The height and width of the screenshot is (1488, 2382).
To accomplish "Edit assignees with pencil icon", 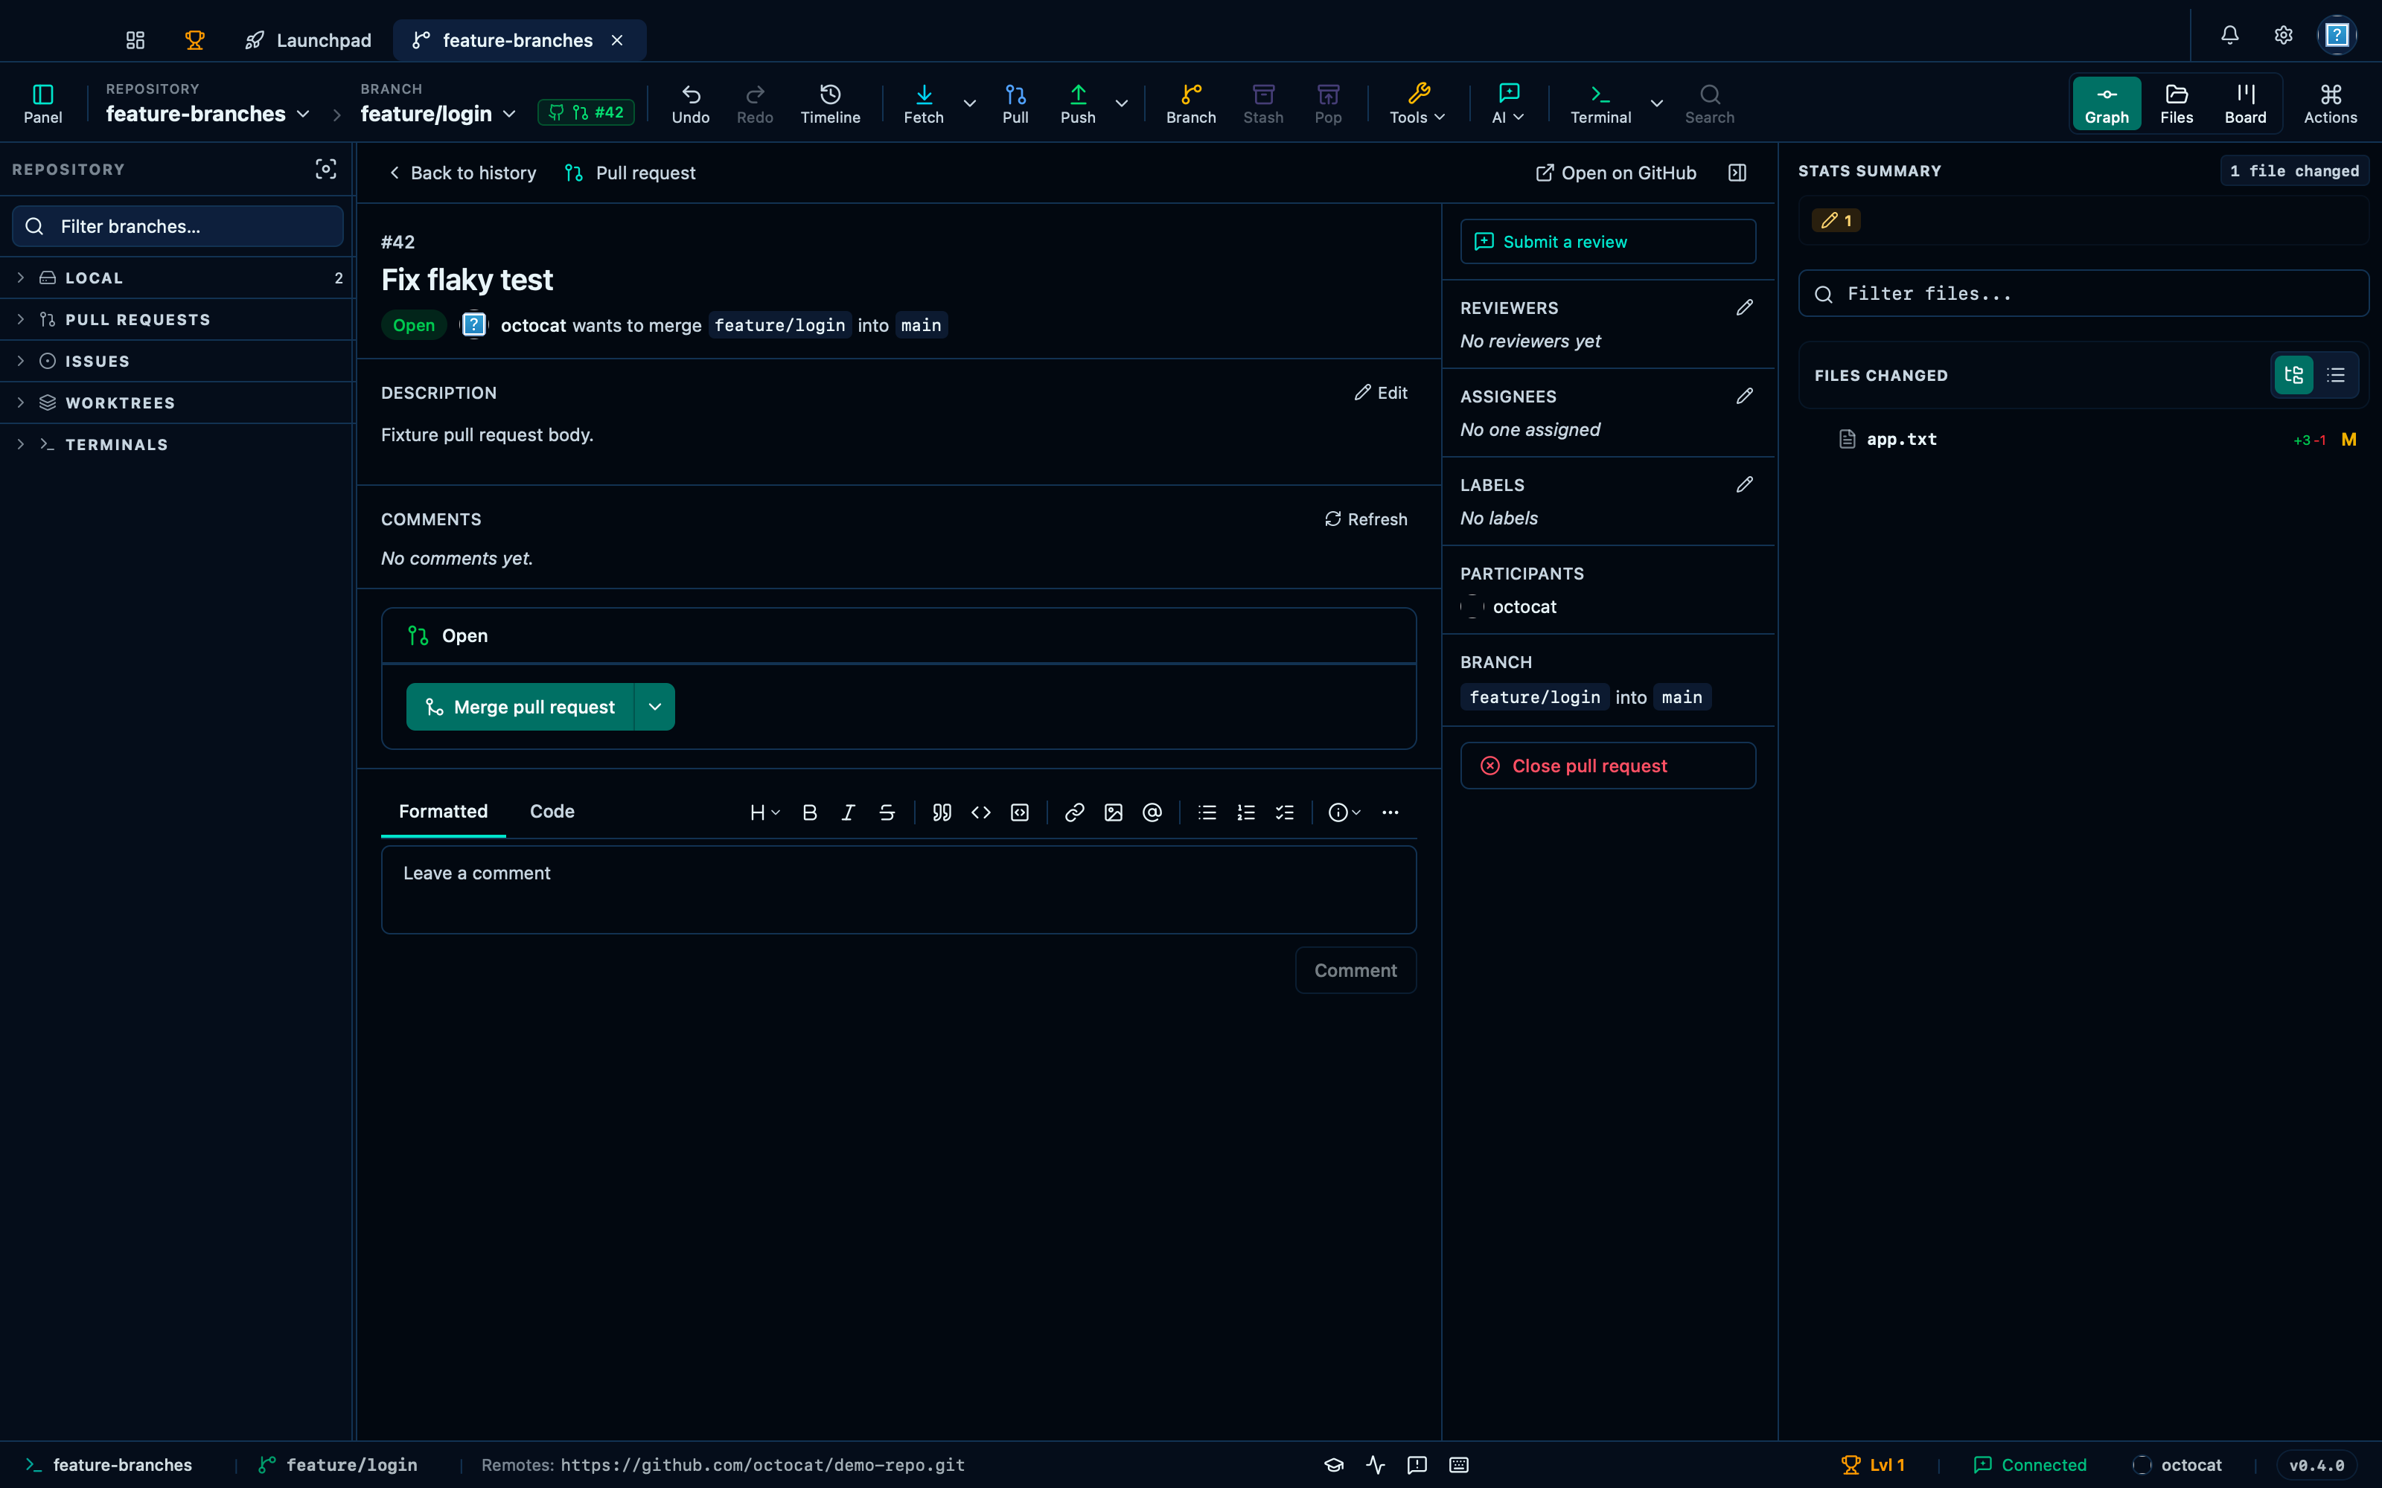I will click(1744, 397).
